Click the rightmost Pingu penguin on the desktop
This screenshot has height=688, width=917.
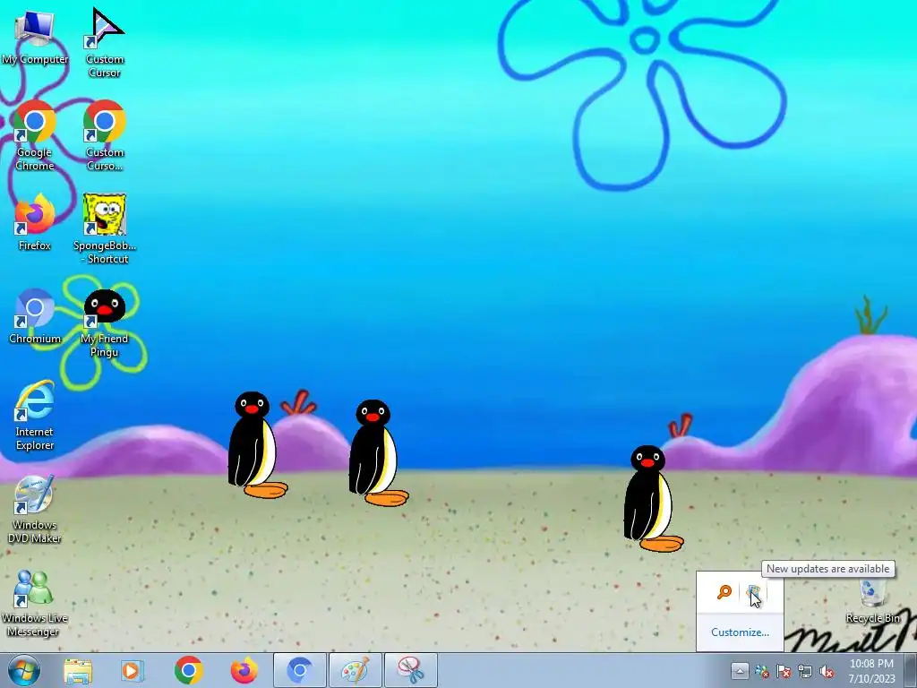[653, 498]
